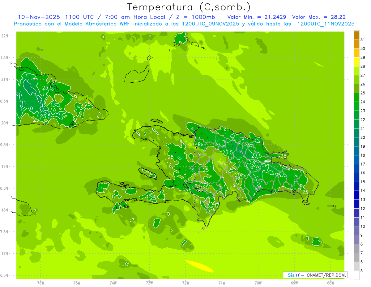This screenshot has height=287, width=371.
Task: Pick the green swatch between 23 and 24
Action: point(356,107)
